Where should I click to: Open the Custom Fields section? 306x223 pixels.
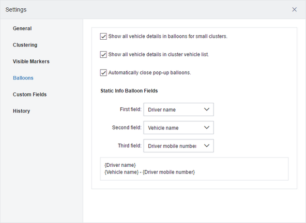click(29, 94)
